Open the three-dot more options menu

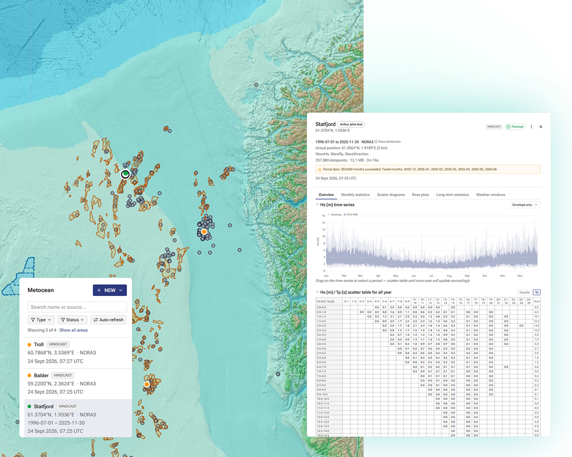pos(531,127)
